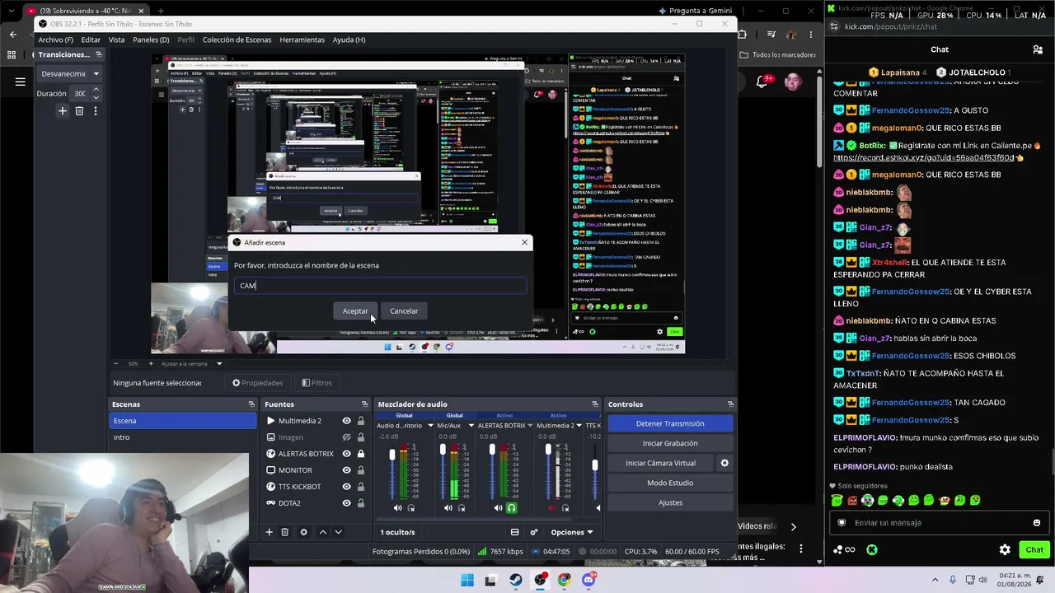The image size is (1055, 593).
Task: Switch audio mixer layout icon
Action: [x=515, y=532]
